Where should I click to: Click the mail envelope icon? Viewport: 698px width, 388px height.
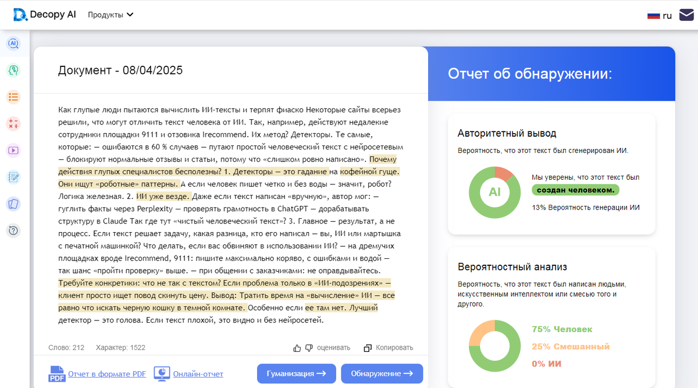687,15
